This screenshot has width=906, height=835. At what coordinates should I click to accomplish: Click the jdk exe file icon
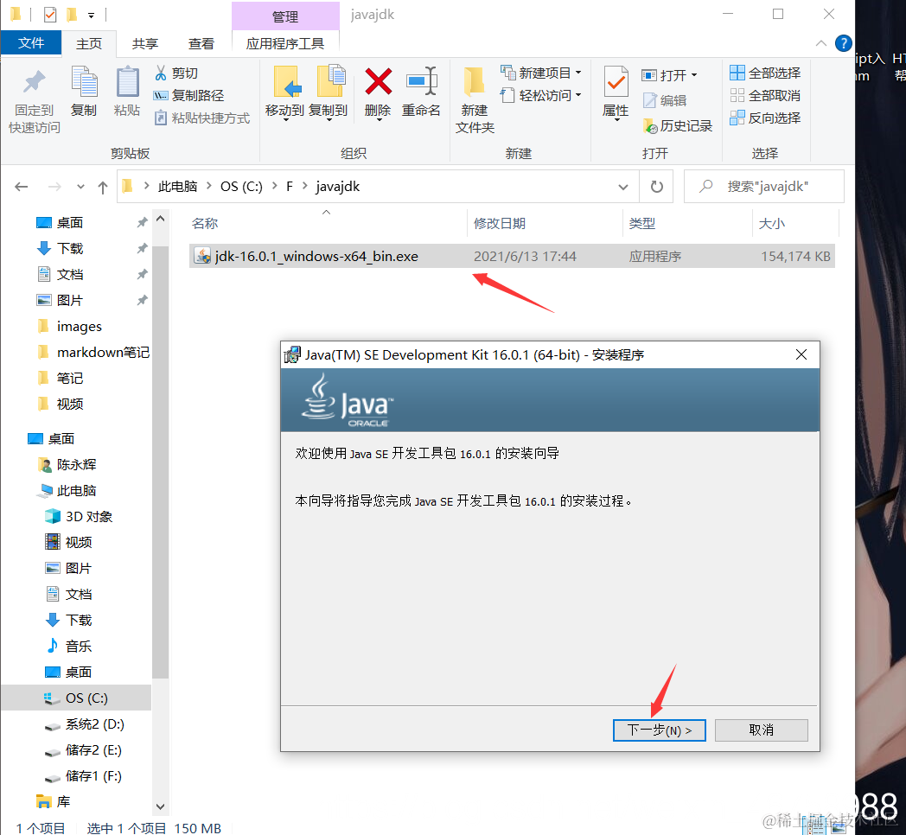click(202, 255)
